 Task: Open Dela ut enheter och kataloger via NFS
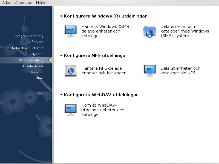point(180,71)
